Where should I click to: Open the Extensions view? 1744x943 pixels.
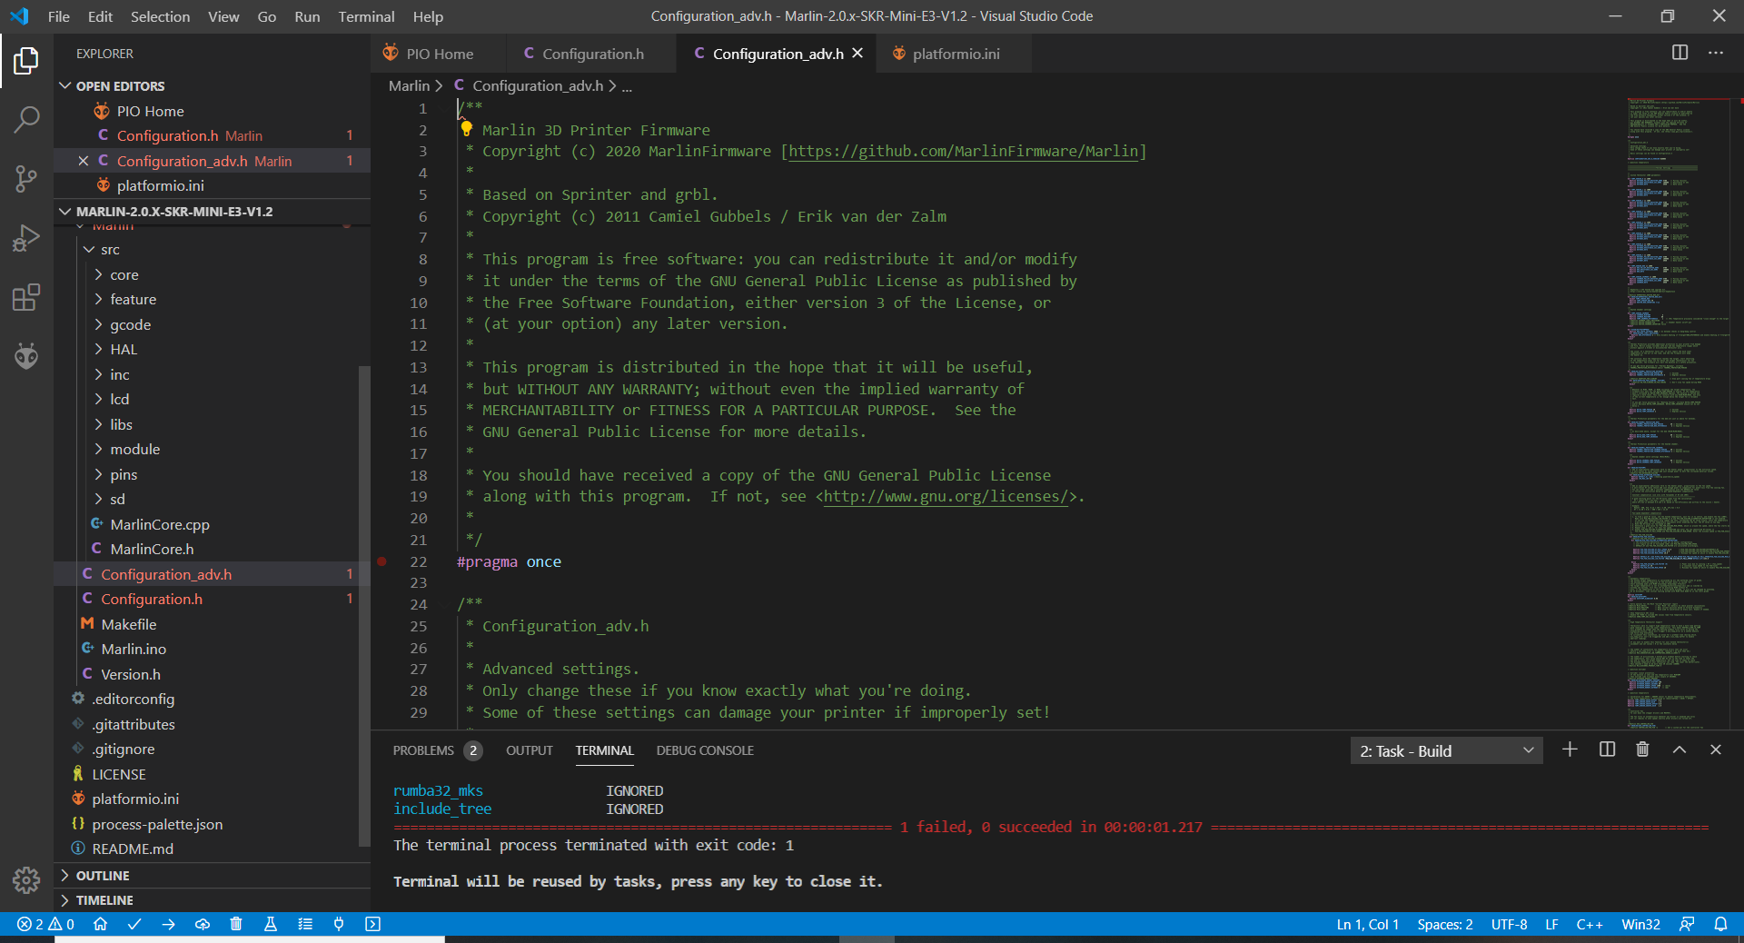pyautogui.click(x=26, y=297)
